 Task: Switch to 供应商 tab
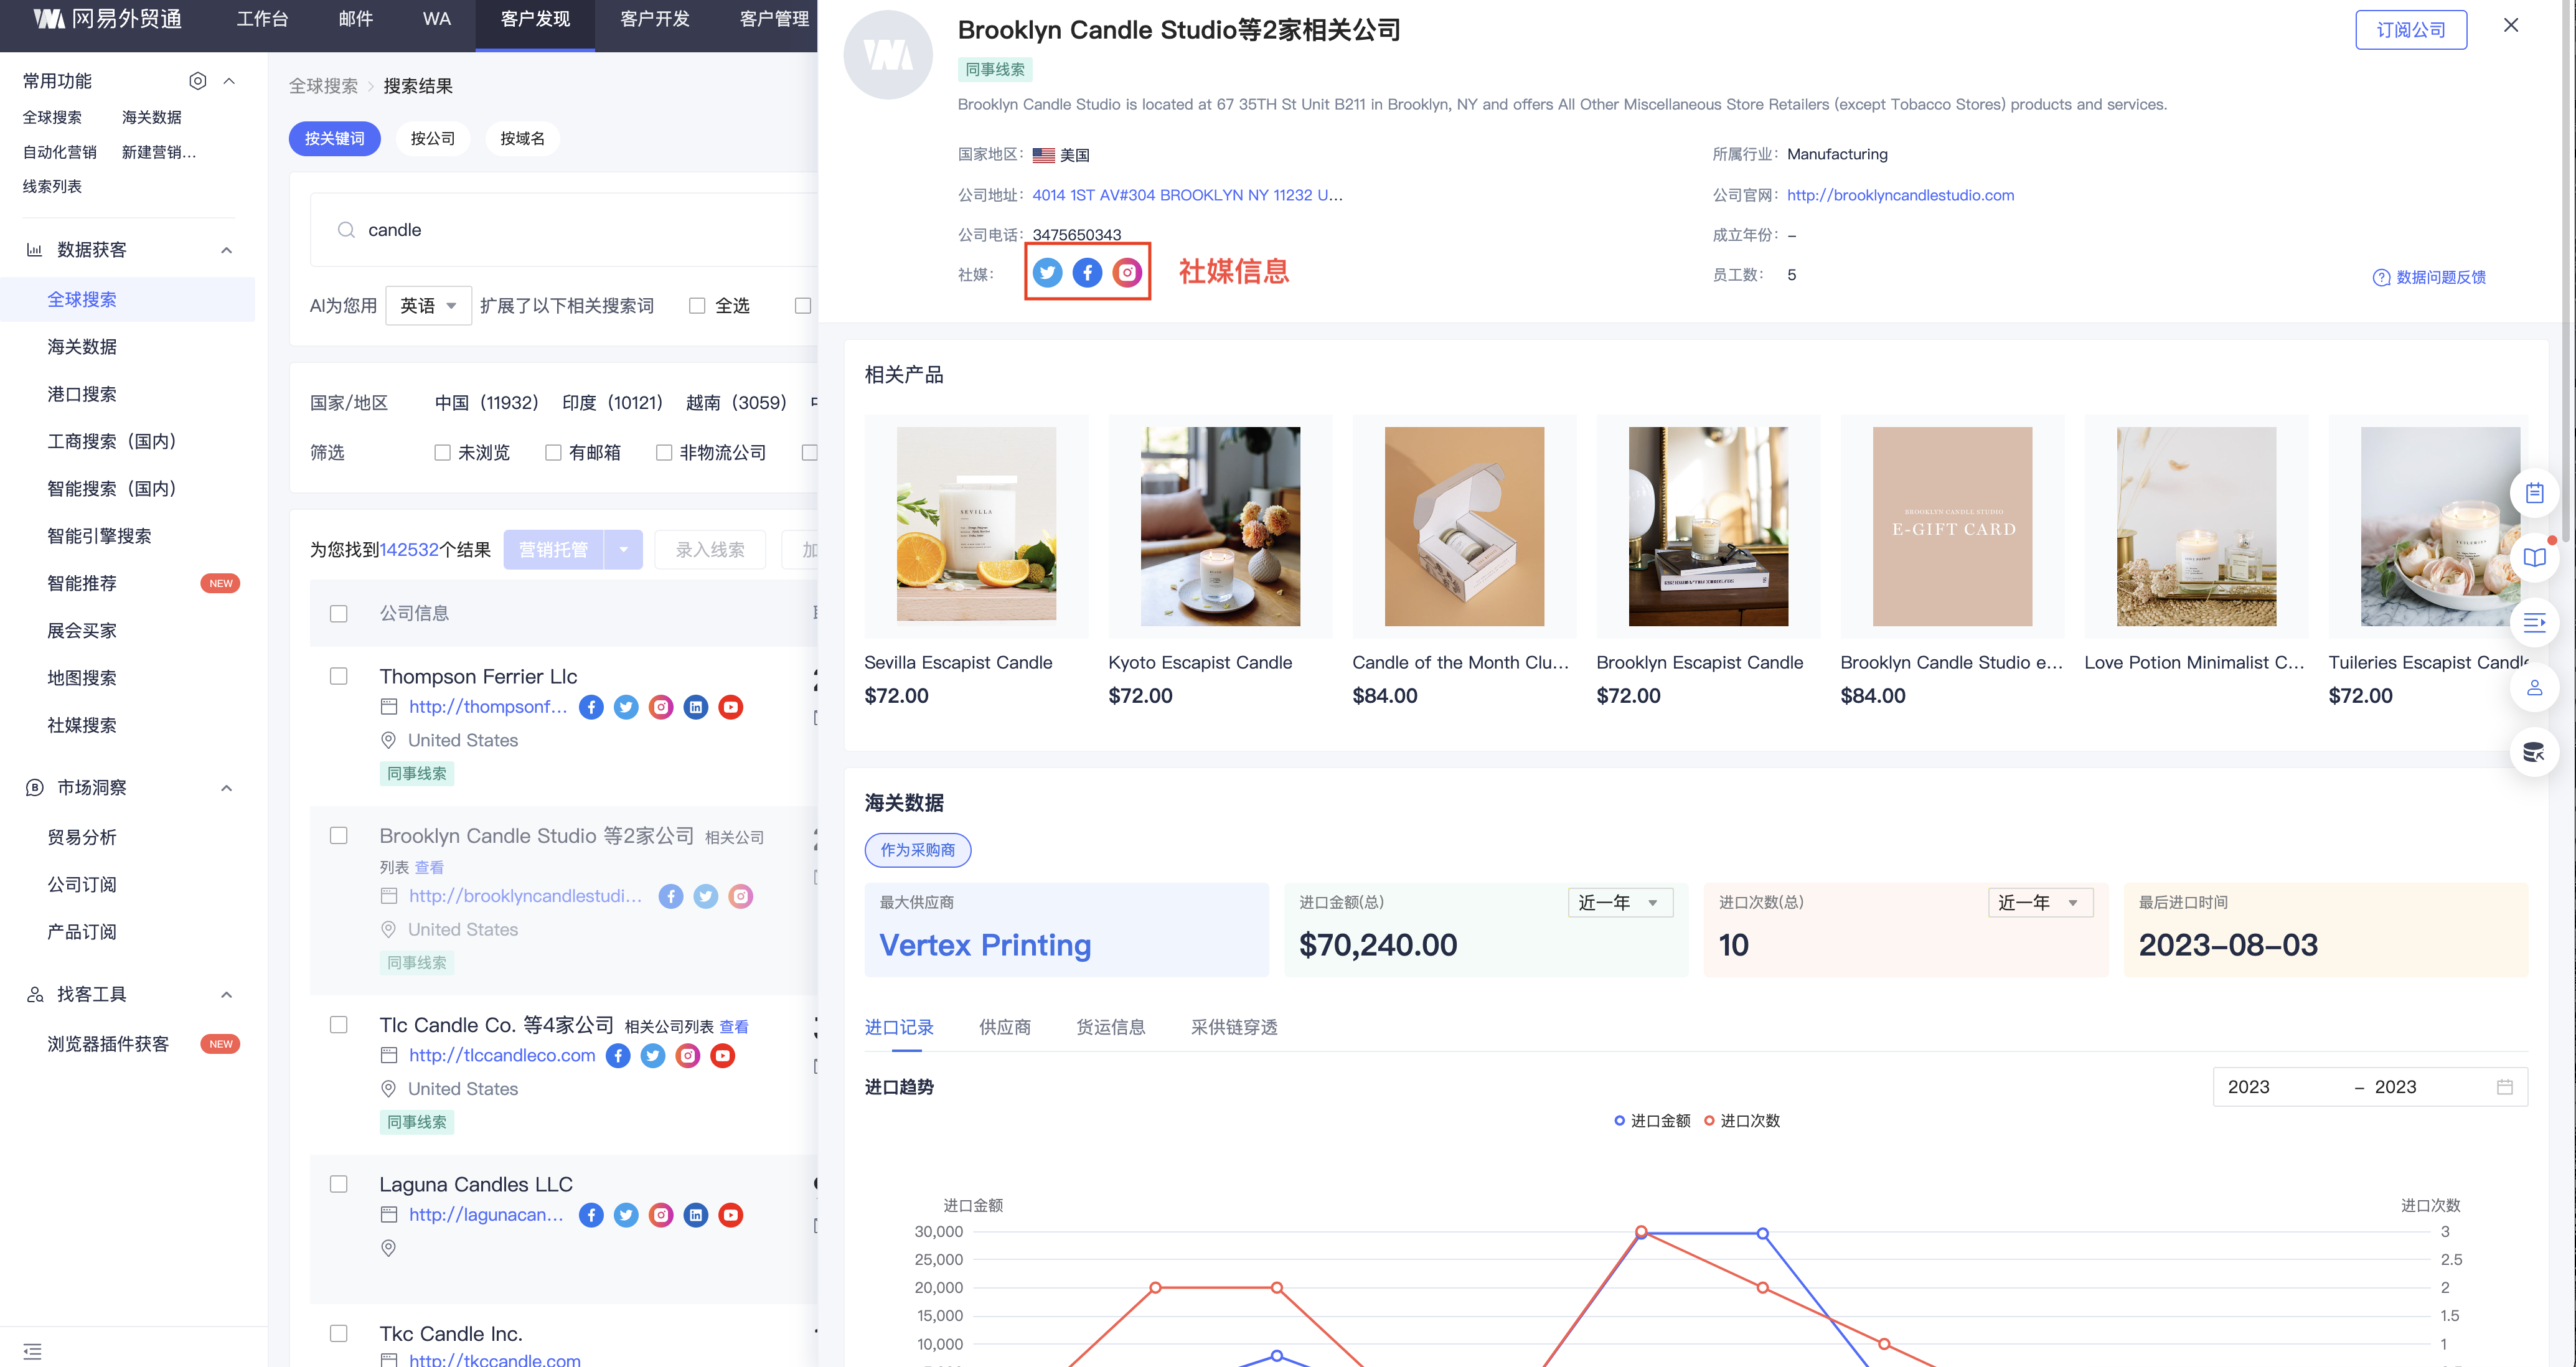tap(1004, 1027)
